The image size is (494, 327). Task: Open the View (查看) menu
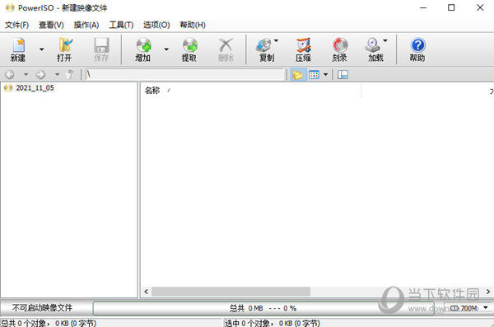51,25
